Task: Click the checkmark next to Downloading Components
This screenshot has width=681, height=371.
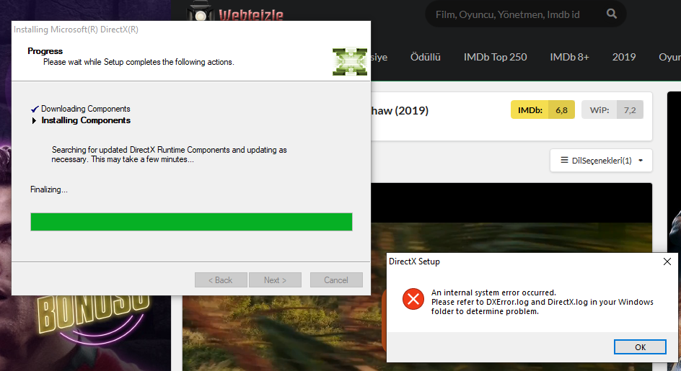Action: (35, 109)
